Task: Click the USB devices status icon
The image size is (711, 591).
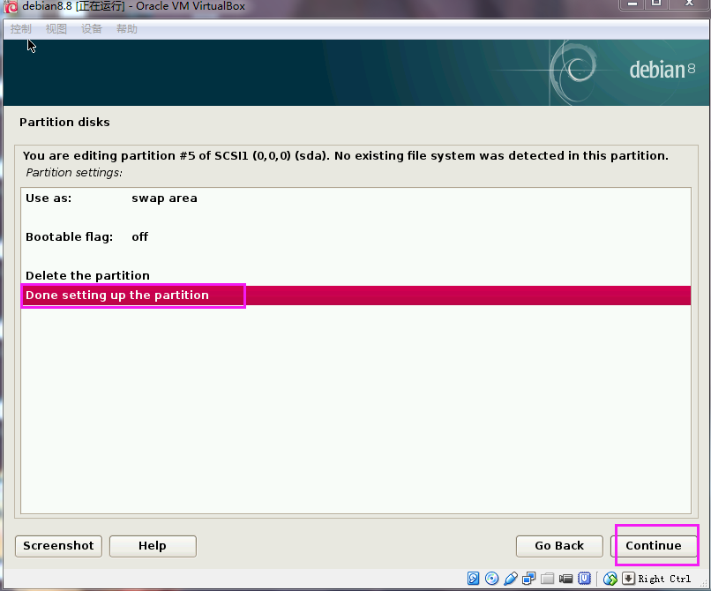Action: [x=510, y=579]
